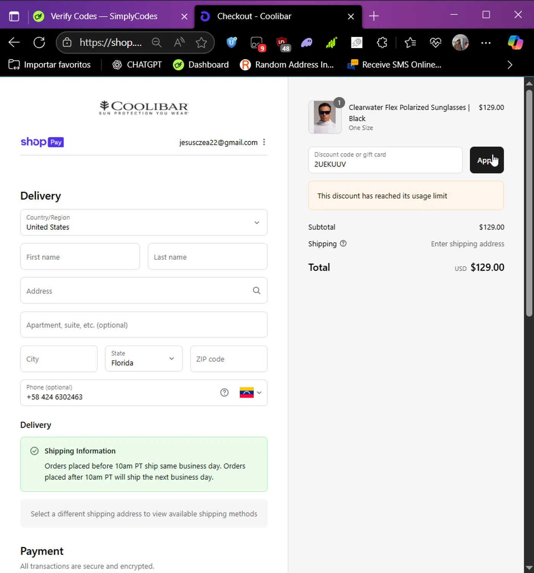The height and width of the screenshot is (573, 534).
Task: Open a new browser tab
Action: [374, 16]
